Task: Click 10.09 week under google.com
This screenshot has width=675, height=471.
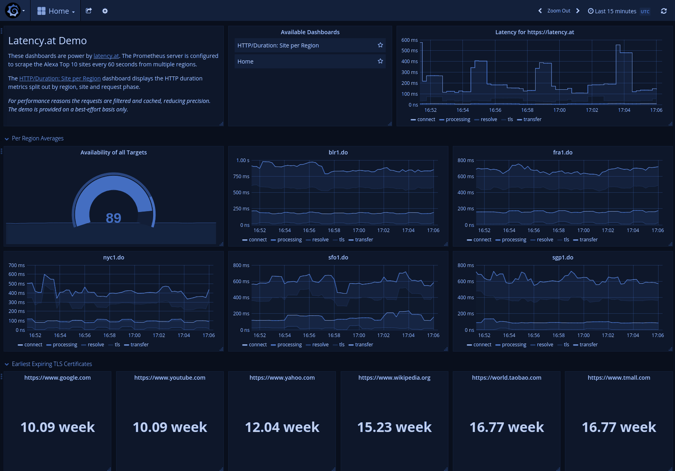Action: [x=57, y=427]
